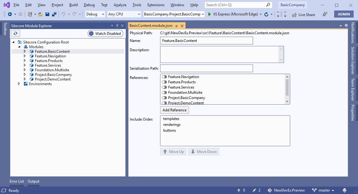Click the notifications bell in the status bar

click(344, 190)
